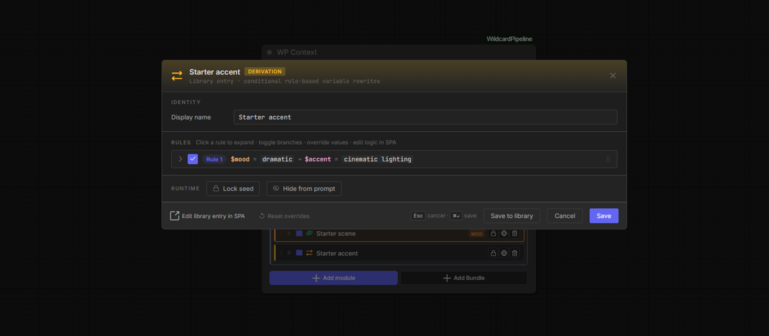Click the WildcardPipeline node title in the background
The width and height of the screenshot is (769, 336).
coord(509,39)
